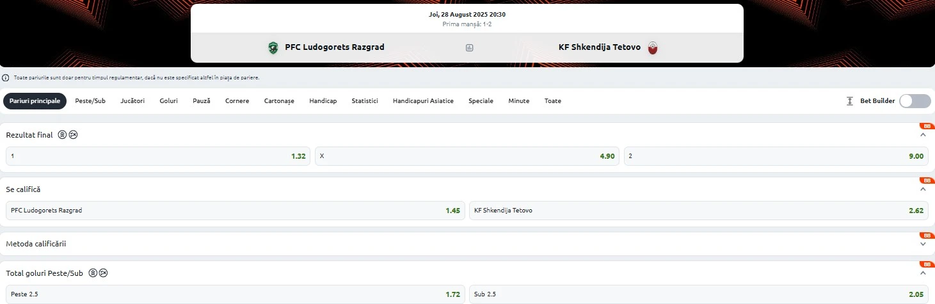This screenshot has height=304, width=935.
Task: Pick KF Shkendija Tetovo to qualify at 2.62
Action: pyautogui.click(x=699, y=211)
